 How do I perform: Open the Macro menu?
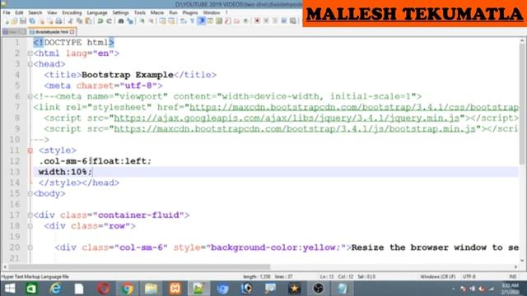[157, 12]
